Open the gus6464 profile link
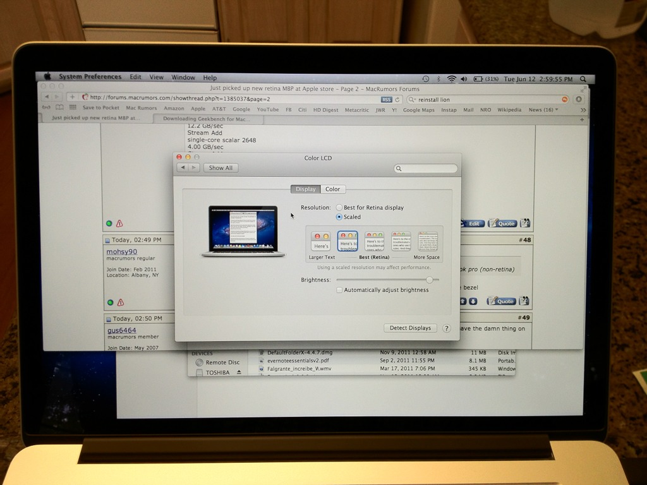The height and width of the screenshot is (485, 647). (122, 330)
